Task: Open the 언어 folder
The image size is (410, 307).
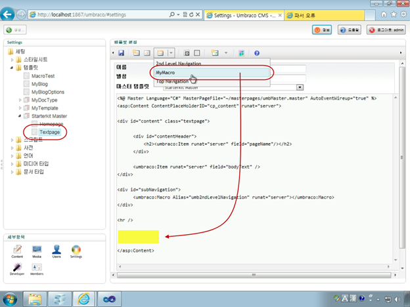Action: 28,156
